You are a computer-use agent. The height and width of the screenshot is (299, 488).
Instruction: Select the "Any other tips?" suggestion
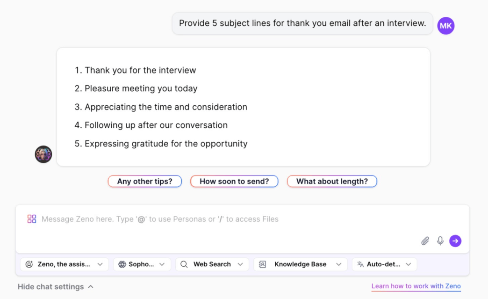click(x=145, y=181)
